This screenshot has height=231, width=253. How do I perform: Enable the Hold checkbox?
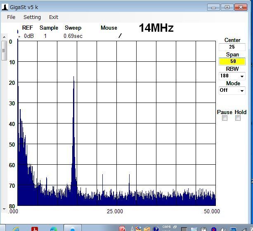click(x=238, y=118)
